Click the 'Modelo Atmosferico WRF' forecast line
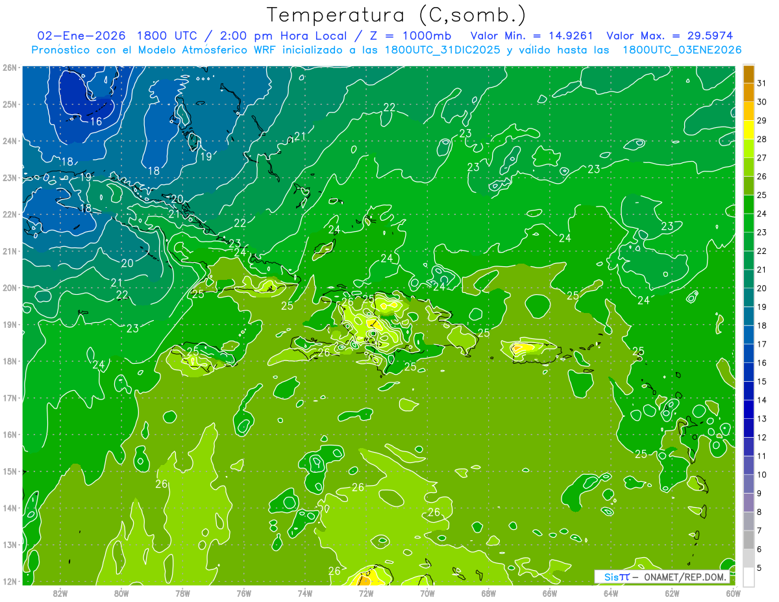779x602 pixels. pos(387,50)
